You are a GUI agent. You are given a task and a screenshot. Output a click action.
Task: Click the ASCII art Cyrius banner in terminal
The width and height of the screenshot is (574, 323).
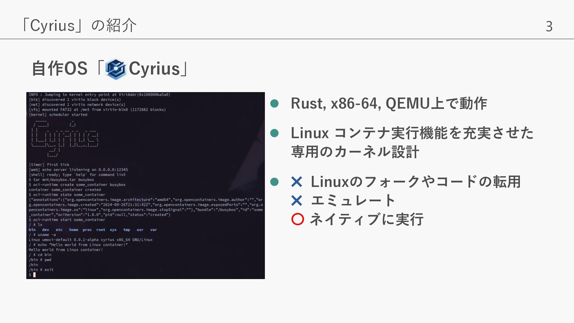click(x=65, y=138)
